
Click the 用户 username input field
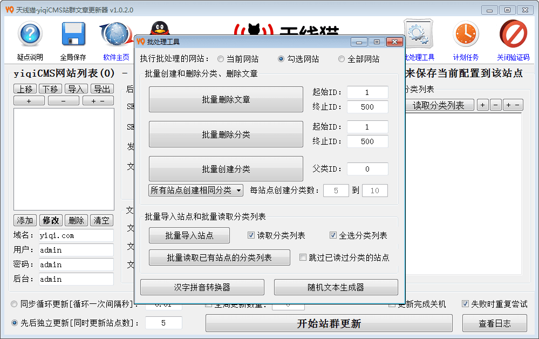coord(76,250)
